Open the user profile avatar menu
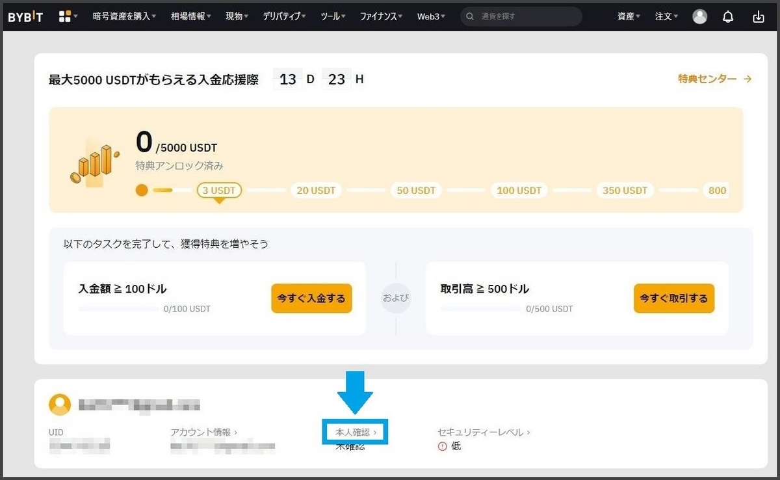Screen dimensions: 780x480 [700, 17]
